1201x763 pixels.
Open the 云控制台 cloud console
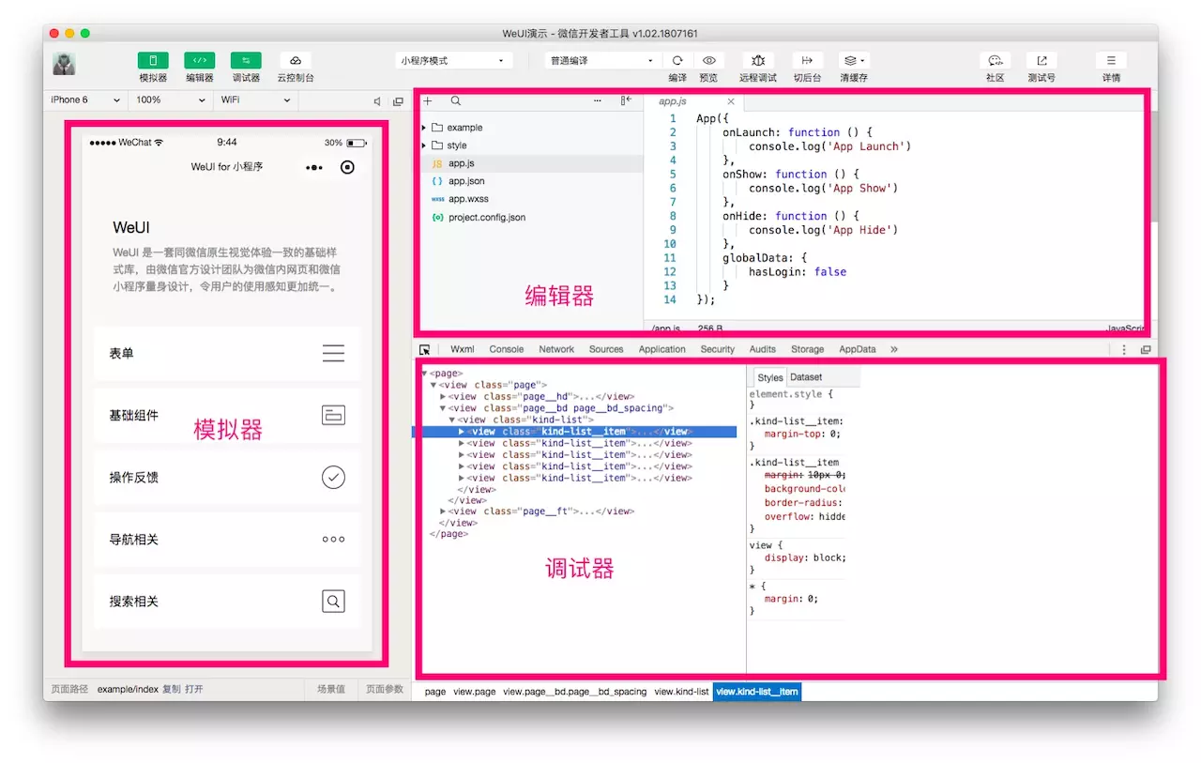point(296,60)
